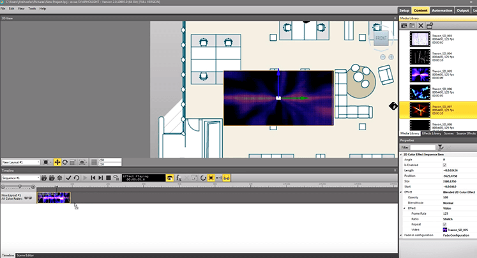Viewport: 477px width, 258px height.
Task: Jump to sequence start with skip-back button
Action: [x=93, y=178]
